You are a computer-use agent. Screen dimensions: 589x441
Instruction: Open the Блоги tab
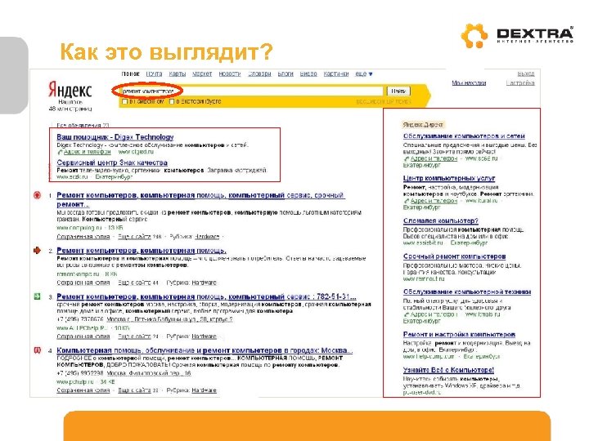point(286,73)
